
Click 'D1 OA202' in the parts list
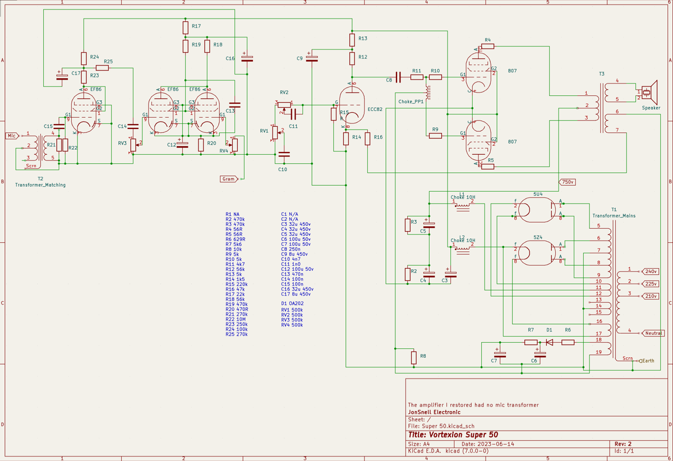point(293,304)
